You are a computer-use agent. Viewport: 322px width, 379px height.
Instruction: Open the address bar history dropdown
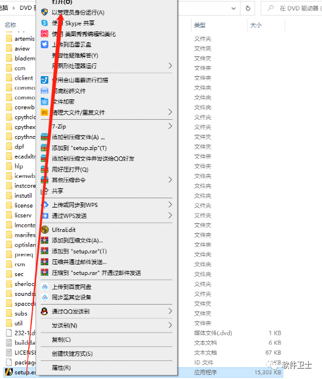[233, 9]
